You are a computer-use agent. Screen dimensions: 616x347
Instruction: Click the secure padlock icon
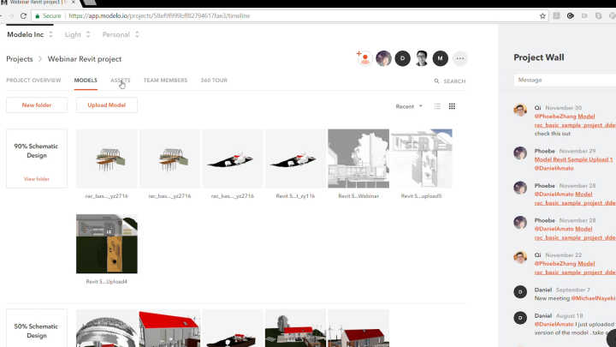pyautogui.click(x=38, y=16)
